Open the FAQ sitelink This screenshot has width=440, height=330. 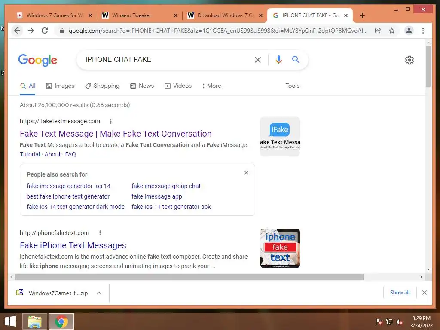pos(70,154)
